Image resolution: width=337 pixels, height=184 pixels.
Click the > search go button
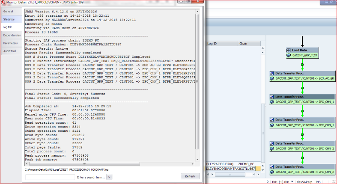[109, 177]
